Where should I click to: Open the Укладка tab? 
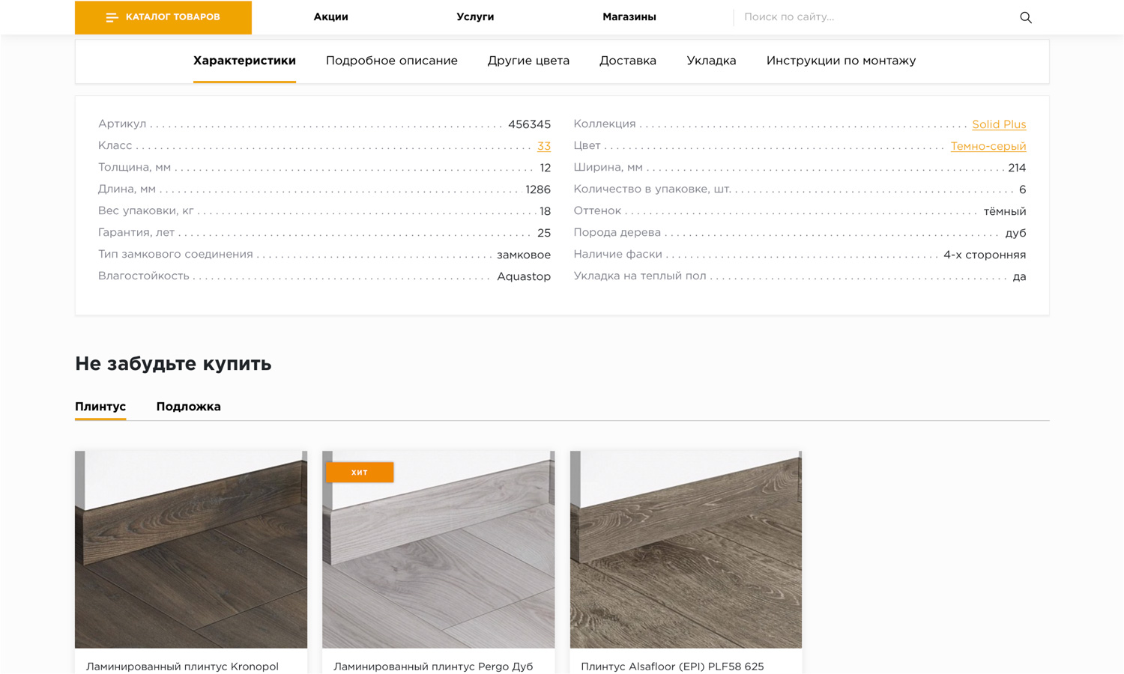pyautogui.click(x=711, y=61)
